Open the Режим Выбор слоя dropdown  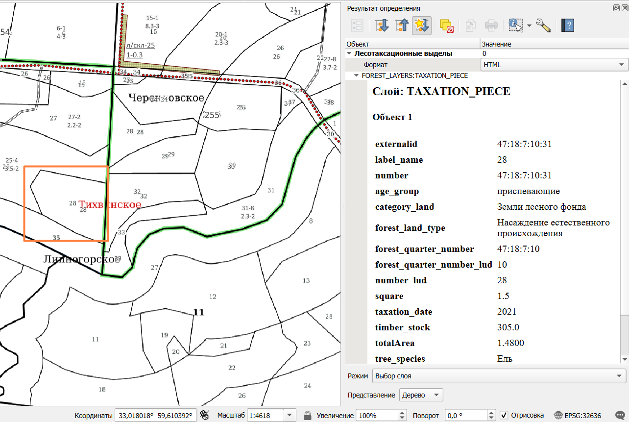point(499,376)
